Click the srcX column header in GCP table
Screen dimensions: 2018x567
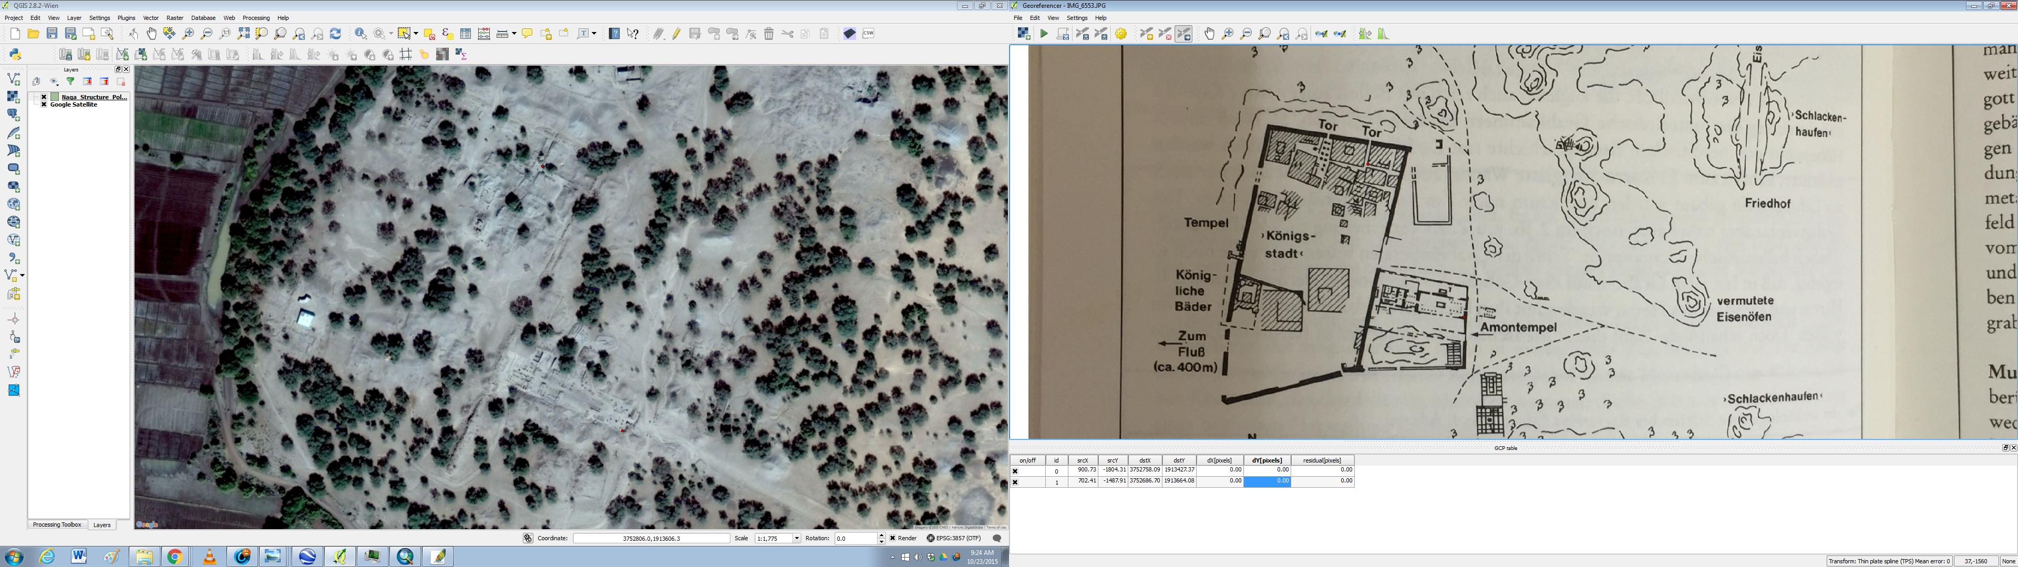1083,460
